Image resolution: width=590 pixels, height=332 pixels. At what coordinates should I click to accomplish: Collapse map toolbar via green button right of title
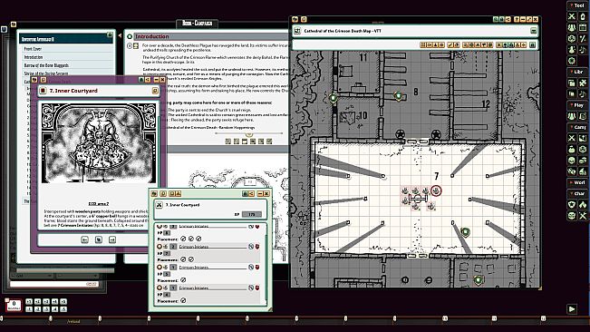534,31
